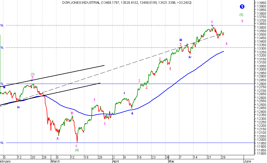This screenshot has height=163, width=267.
Task: Click the 12500 price axis label
Action: tap(262, 105)
